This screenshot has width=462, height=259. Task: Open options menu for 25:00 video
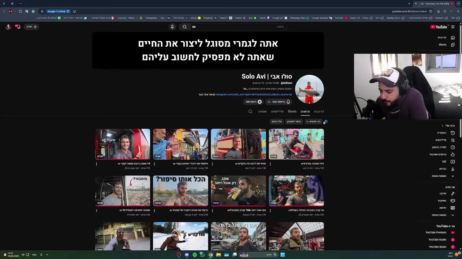click(x=270, y=164)
